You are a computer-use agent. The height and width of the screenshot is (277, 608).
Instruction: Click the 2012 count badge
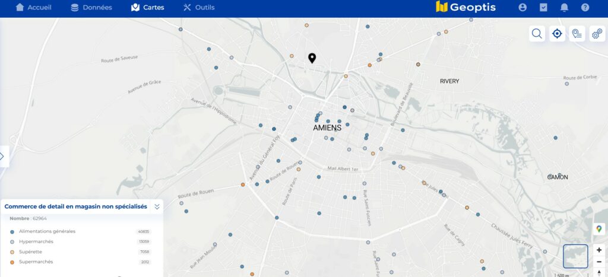(x=145, y=262)
